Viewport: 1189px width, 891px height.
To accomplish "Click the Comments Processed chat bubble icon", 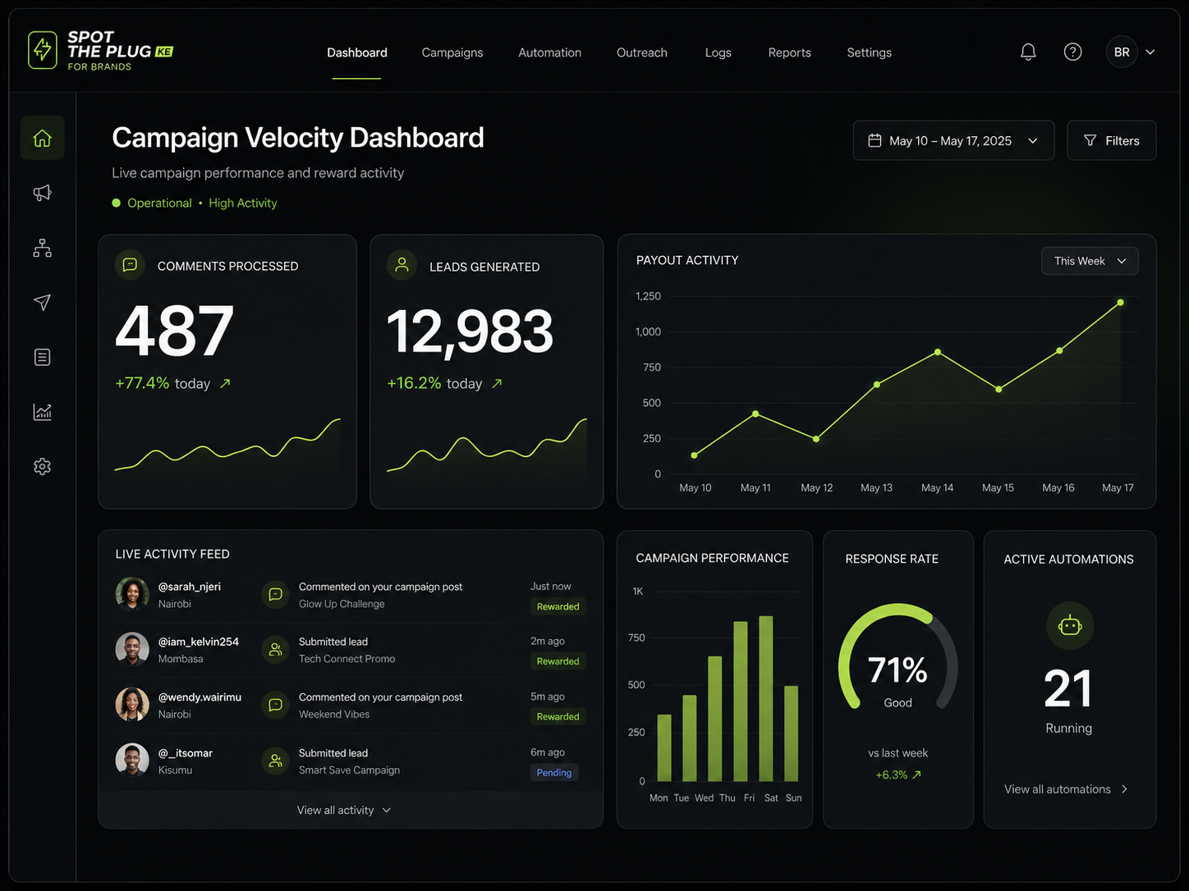I will pos(130,265).
